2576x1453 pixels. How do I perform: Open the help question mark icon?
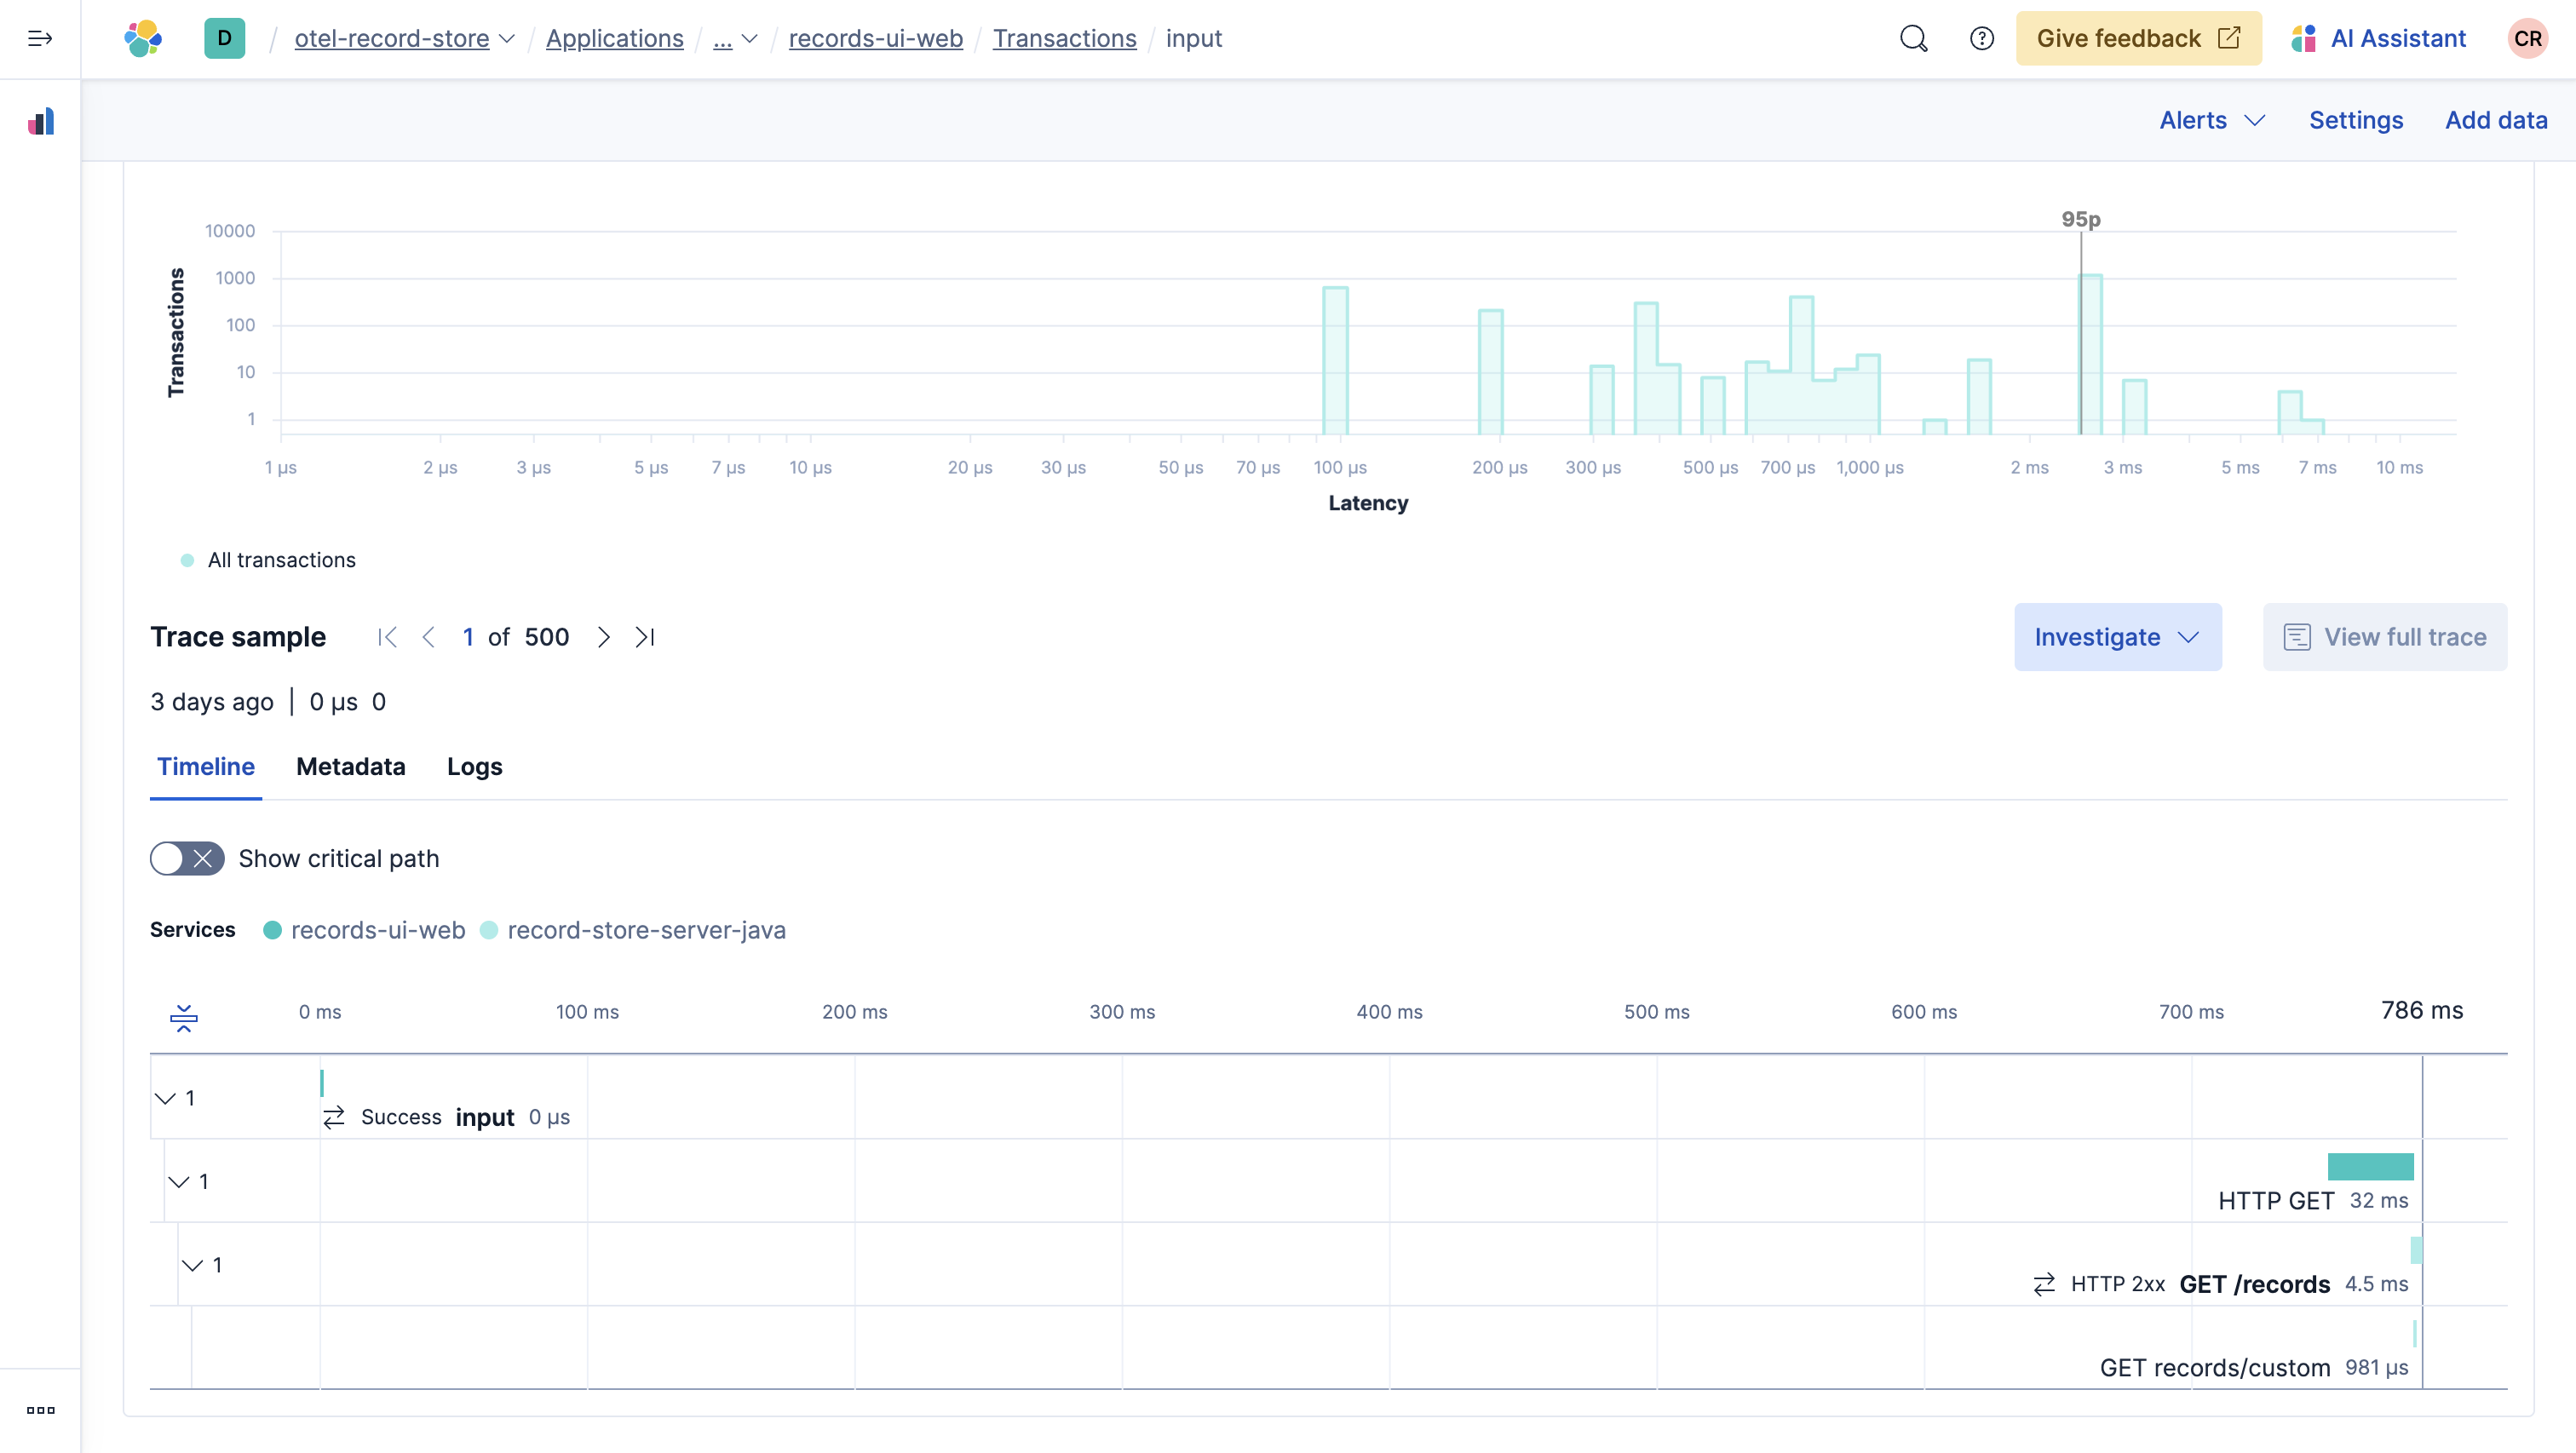(1981, 38)
